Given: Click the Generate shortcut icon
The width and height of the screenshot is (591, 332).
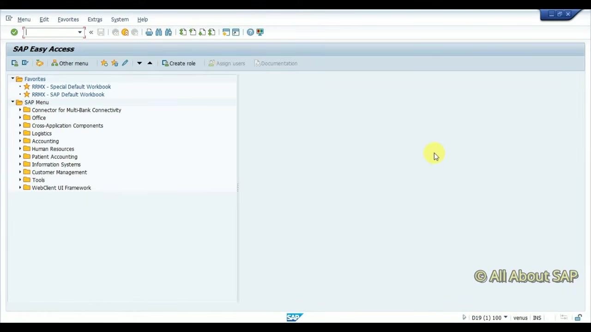Looking at the screenshot, I should [x=236, y=32].
